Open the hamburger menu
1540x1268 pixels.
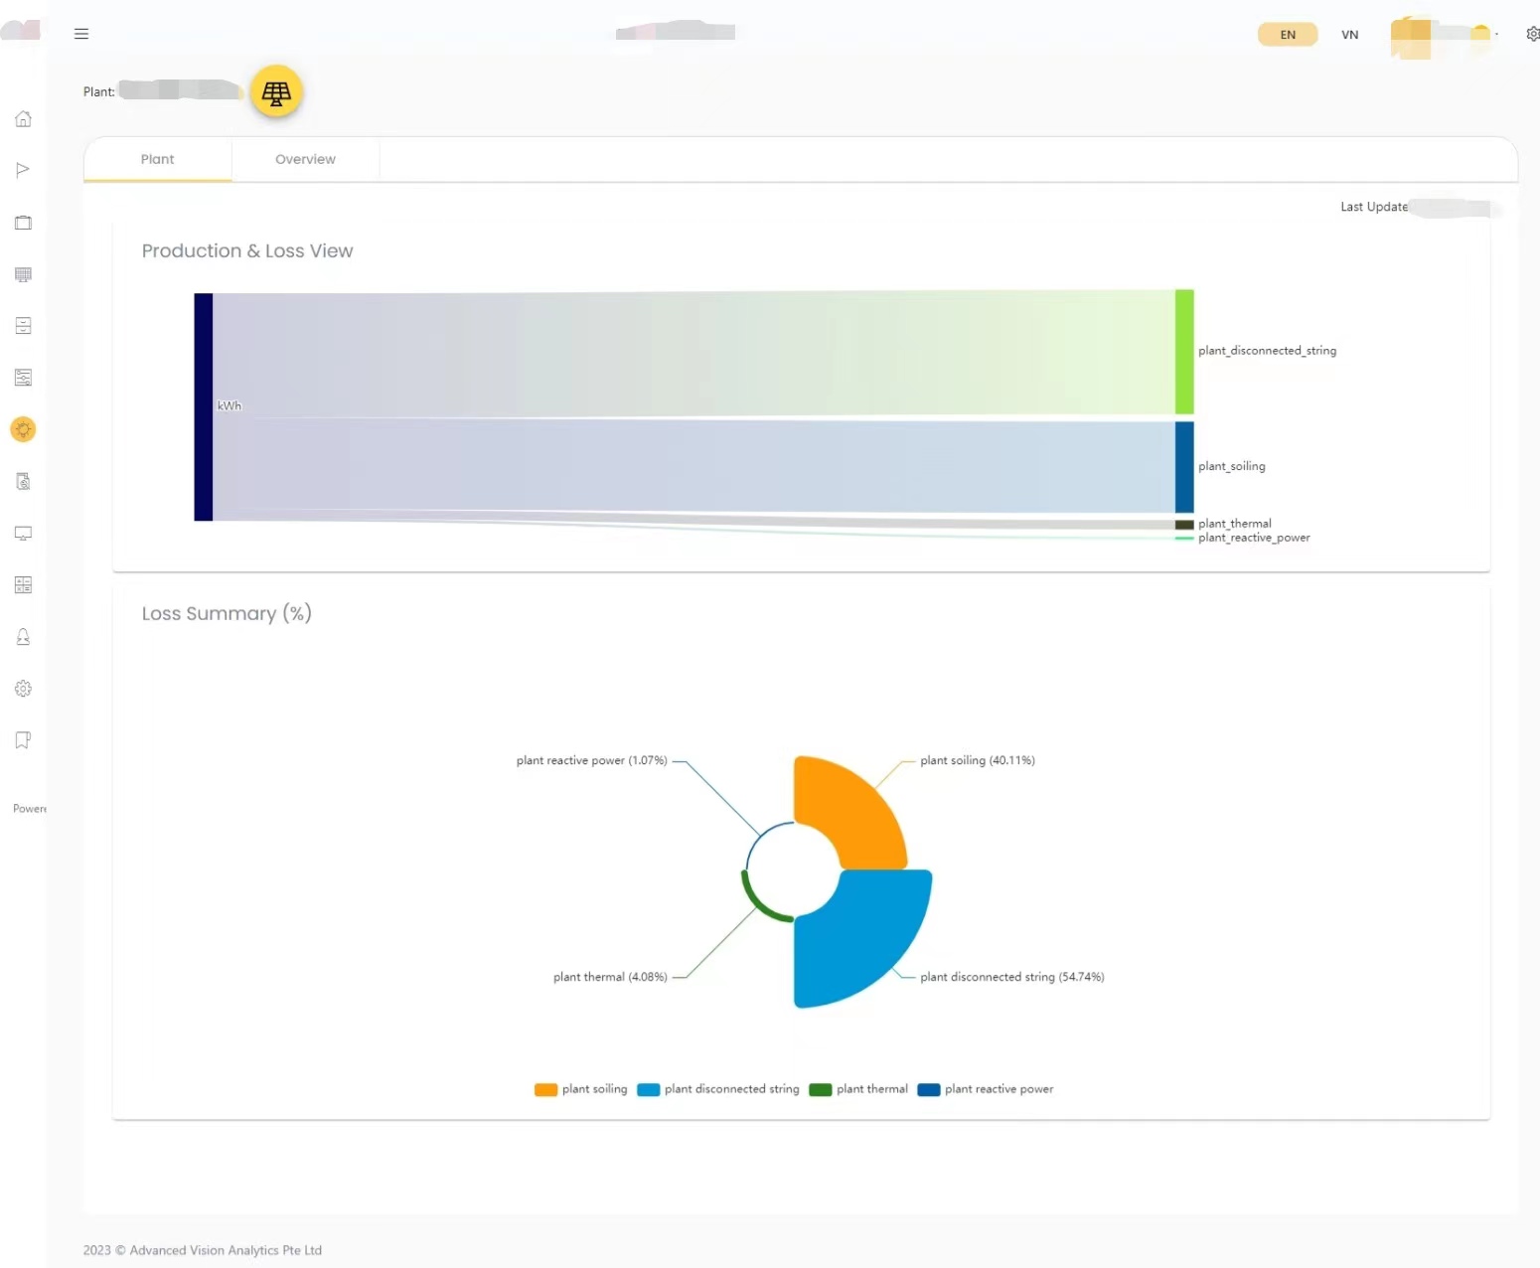(81, 34)
